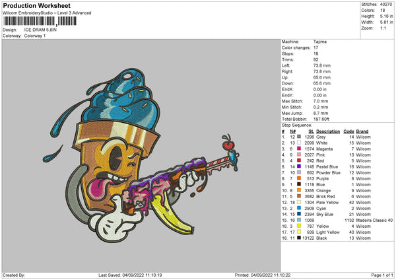Click the 'Light Yellow' description text

328,232
